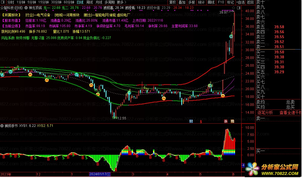Click sell price 39.51 in 卖一 row

[x=279, y=47]
